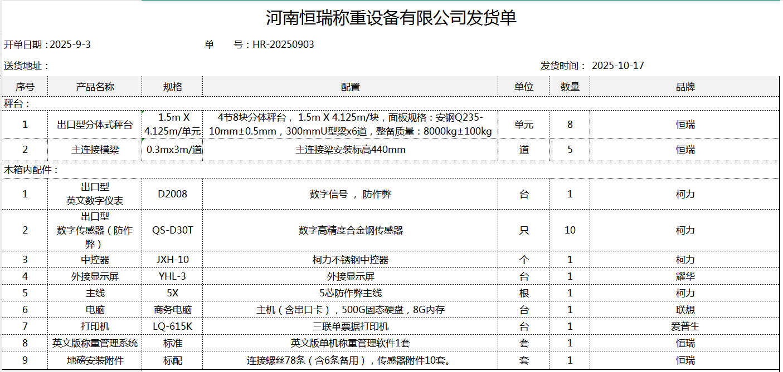Click the 耀华 brand cell
This screenshot has height=372, width=783.
click(685, 276)
